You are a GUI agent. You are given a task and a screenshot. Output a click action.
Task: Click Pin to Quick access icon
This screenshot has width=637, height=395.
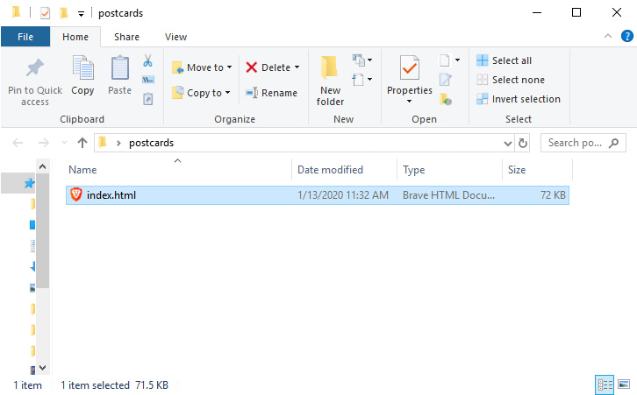pos(35,67)
